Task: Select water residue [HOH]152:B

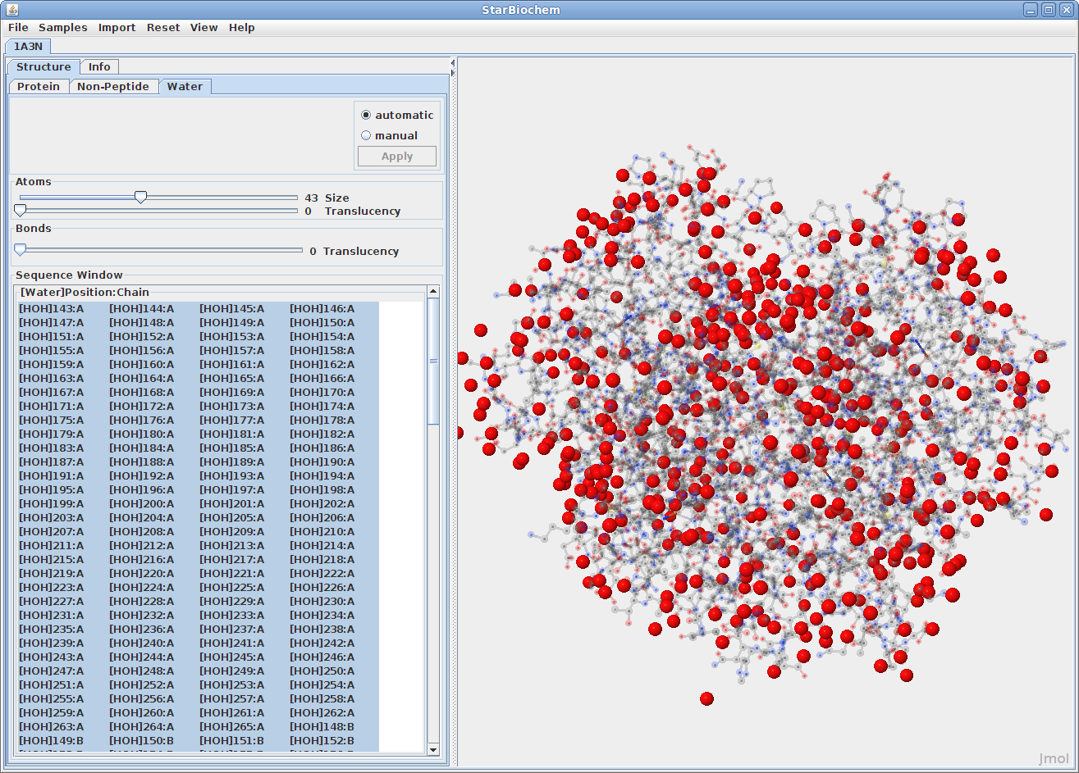Action: [322, 740]
